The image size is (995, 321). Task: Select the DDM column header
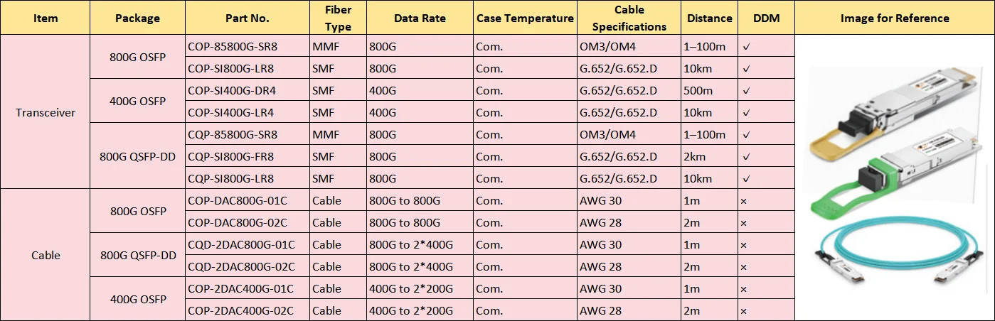click(766, 18)
